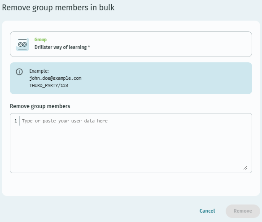Click the 'Remove group members in bulk' heading
Screen dimensions: 262x222
(58, 8)
